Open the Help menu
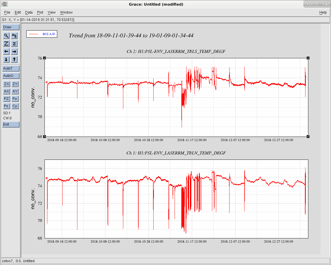331x265 pixels. coord(323,12)
